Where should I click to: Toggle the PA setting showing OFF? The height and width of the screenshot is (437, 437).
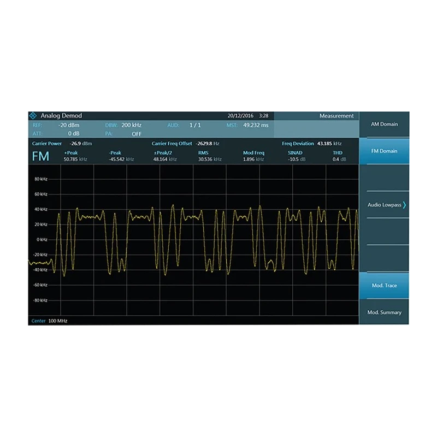pyautogui.click(x=137, y=134)
